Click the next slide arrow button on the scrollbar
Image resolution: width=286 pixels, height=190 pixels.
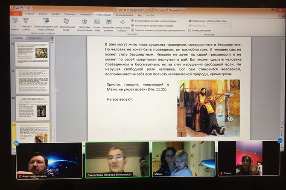(x=282, y=135)
